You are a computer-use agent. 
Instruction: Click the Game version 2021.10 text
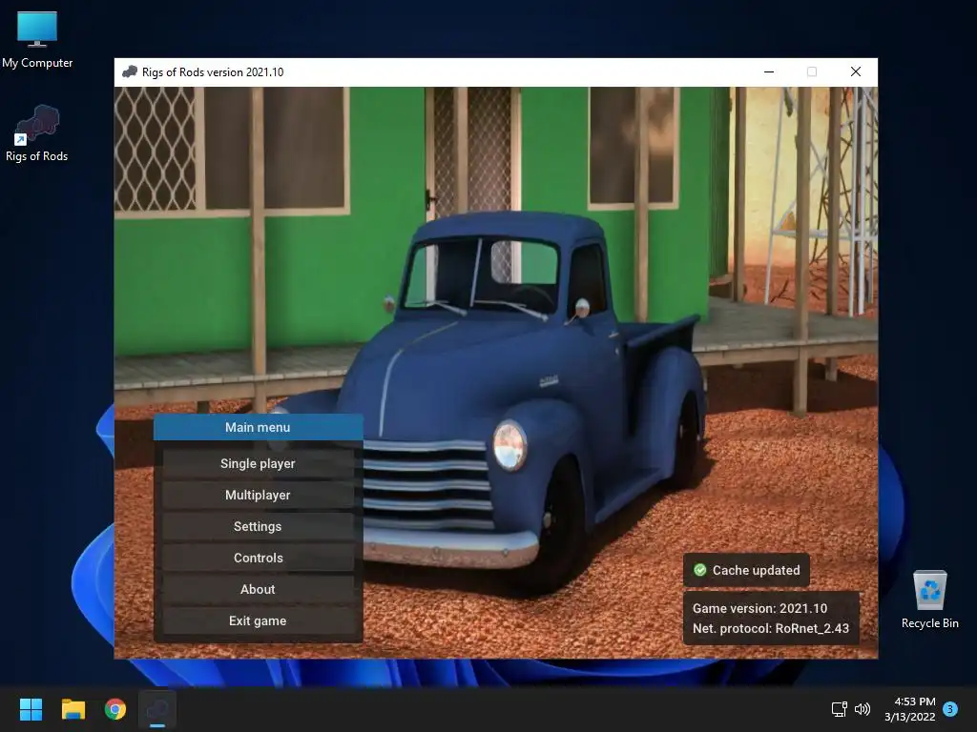point(759,608)
